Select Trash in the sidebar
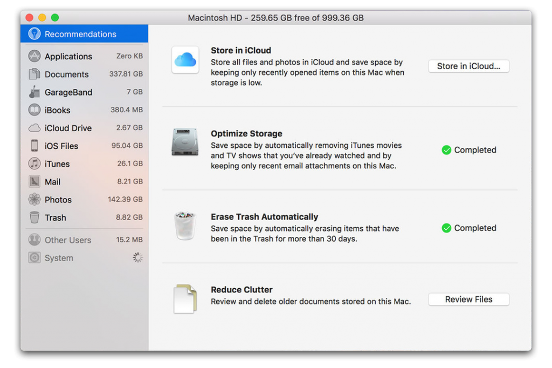552x368 pixels. (85, 217)
